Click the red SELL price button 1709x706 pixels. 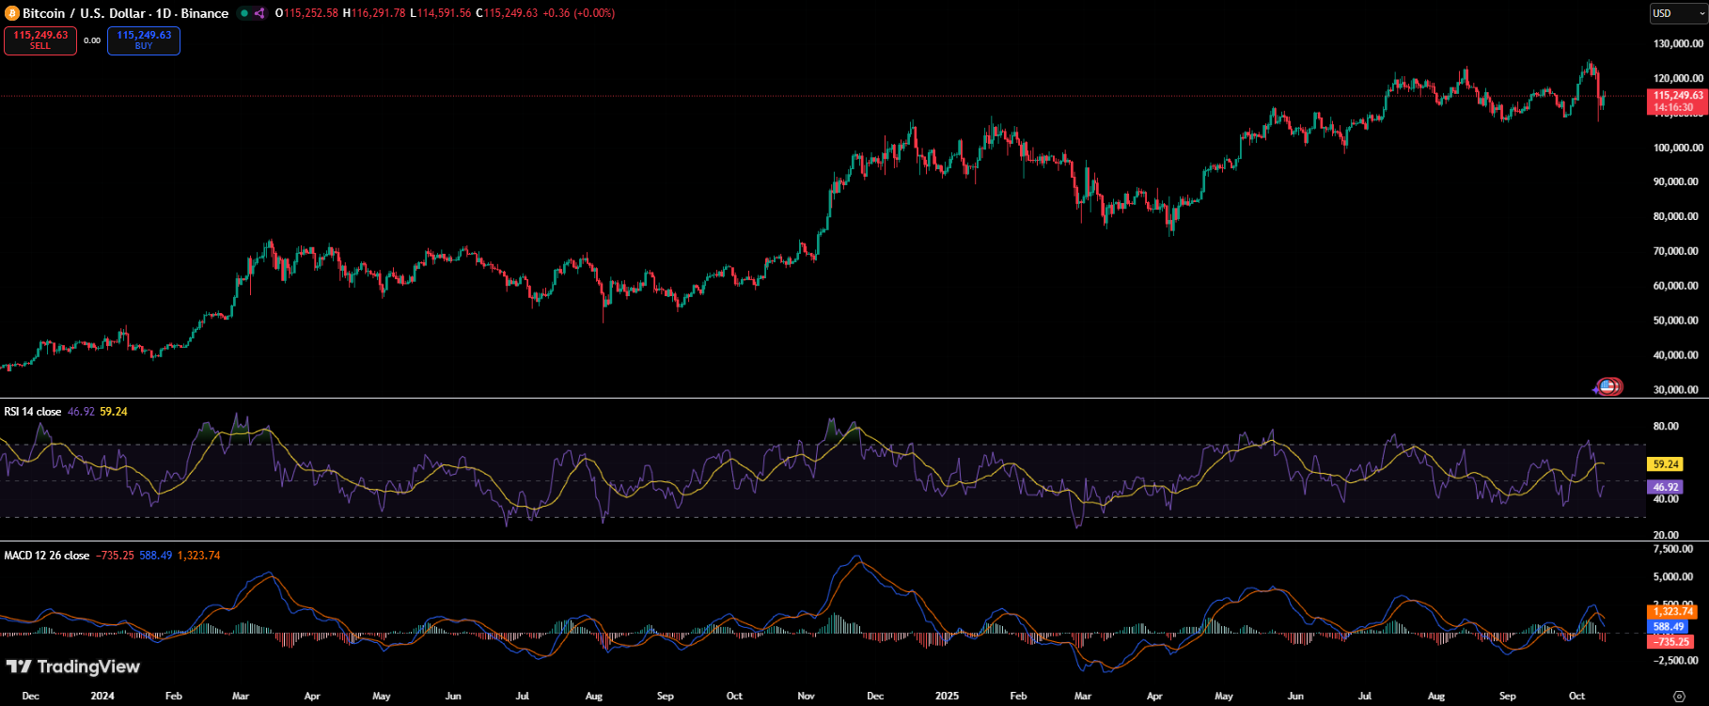40,40
